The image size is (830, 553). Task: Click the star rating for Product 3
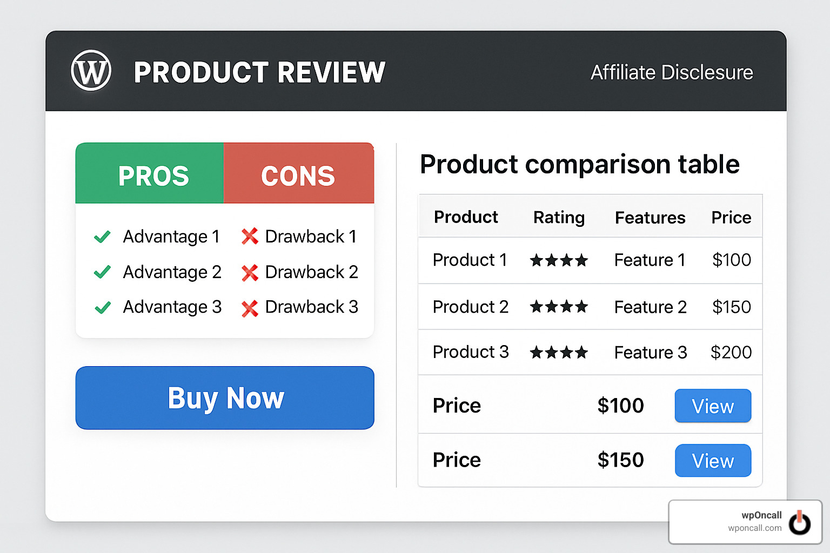coord(559,353)
